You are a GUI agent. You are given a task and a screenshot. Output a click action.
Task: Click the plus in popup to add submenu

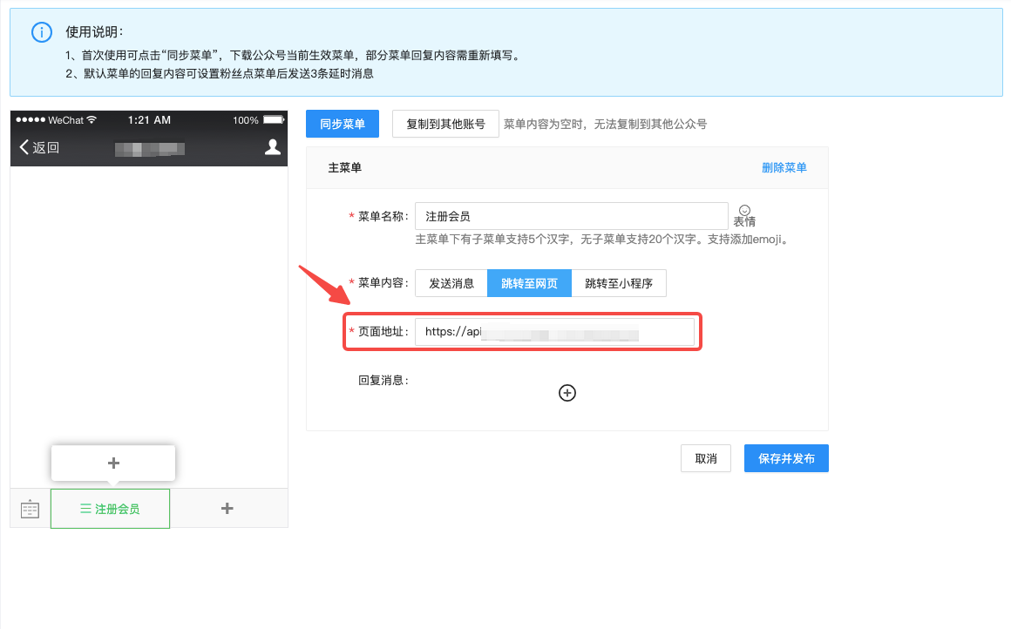pos(113,463)
